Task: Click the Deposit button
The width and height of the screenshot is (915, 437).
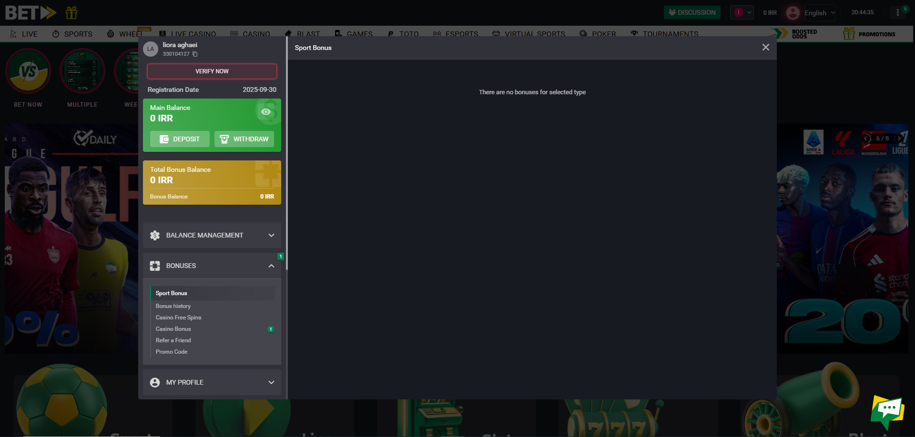Action: point(180,139)
